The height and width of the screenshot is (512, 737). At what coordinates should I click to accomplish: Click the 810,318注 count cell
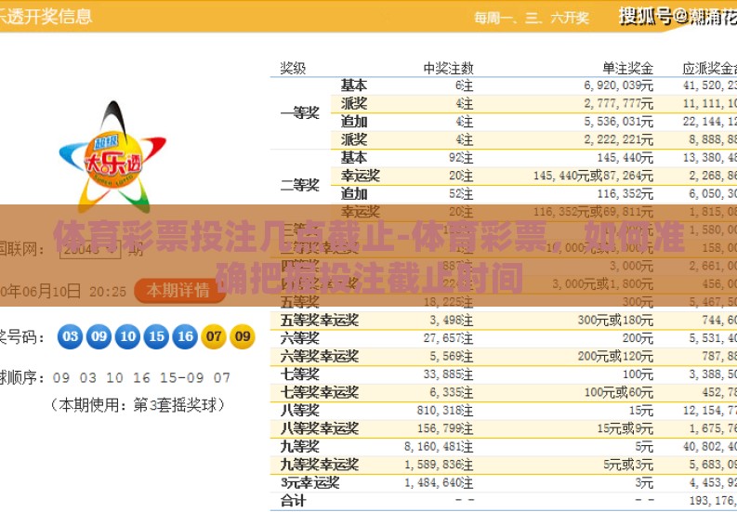pyautogui.click(x=444, y=411)
